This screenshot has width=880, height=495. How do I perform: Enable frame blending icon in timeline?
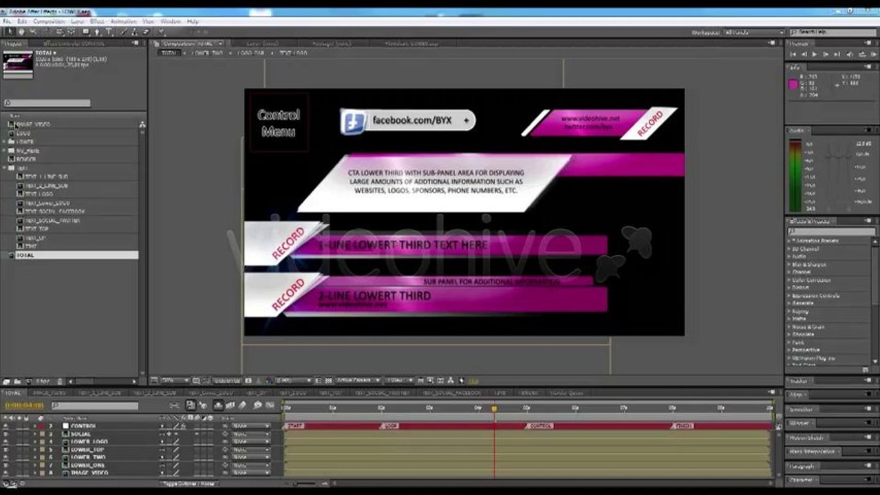[230, 406]
